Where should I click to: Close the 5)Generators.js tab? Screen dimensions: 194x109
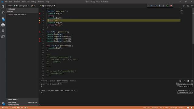[55, 6]
